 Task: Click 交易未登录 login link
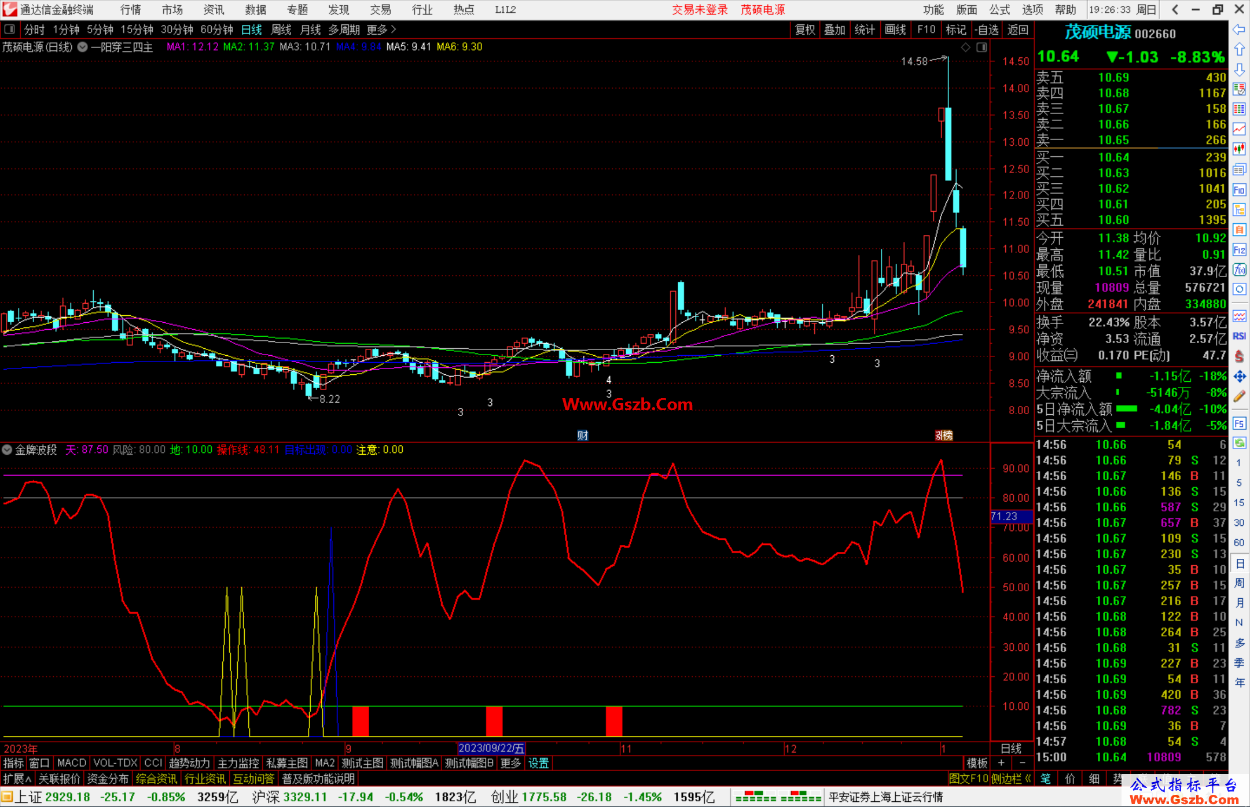pos(700,9)
